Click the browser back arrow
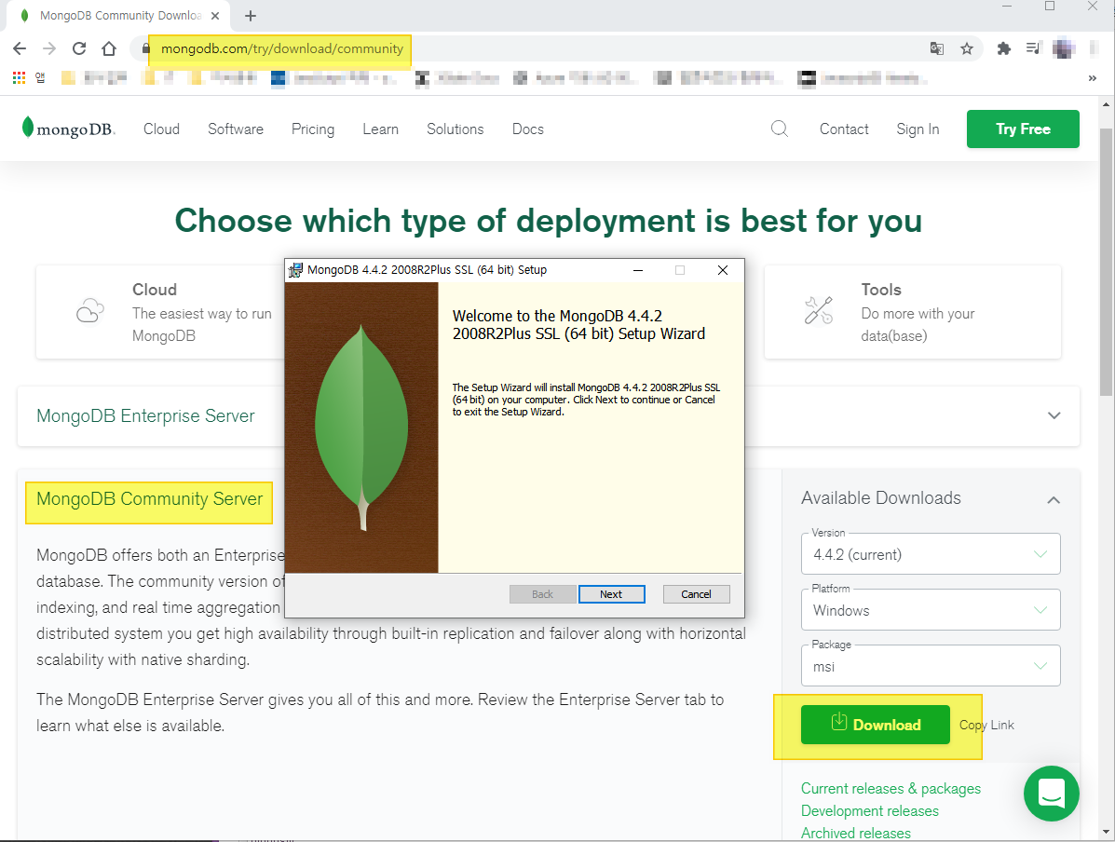 pyautogui.click(x=20, y=48)
